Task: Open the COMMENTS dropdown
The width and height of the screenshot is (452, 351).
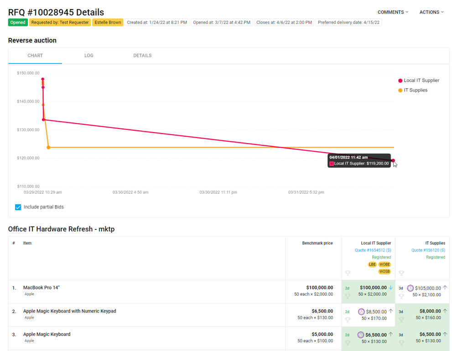Action: coord(393,12)
